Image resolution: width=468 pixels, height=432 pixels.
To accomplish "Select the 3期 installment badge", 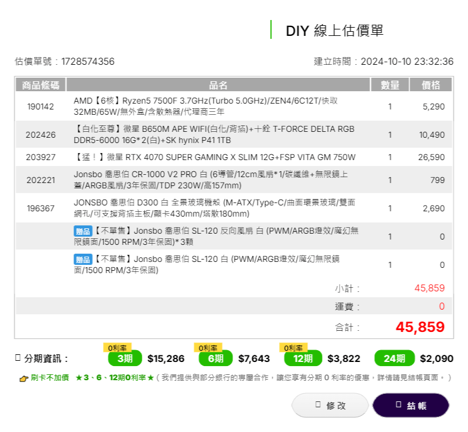I will 124,358.
